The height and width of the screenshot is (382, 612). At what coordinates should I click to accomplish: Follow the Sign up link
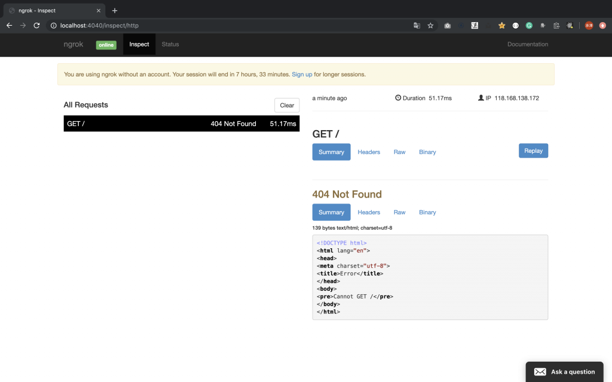coord(302,74)
